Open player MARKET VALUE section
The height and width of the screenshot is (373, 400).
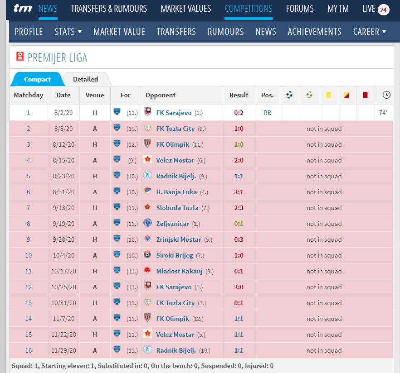pos(119,32)
